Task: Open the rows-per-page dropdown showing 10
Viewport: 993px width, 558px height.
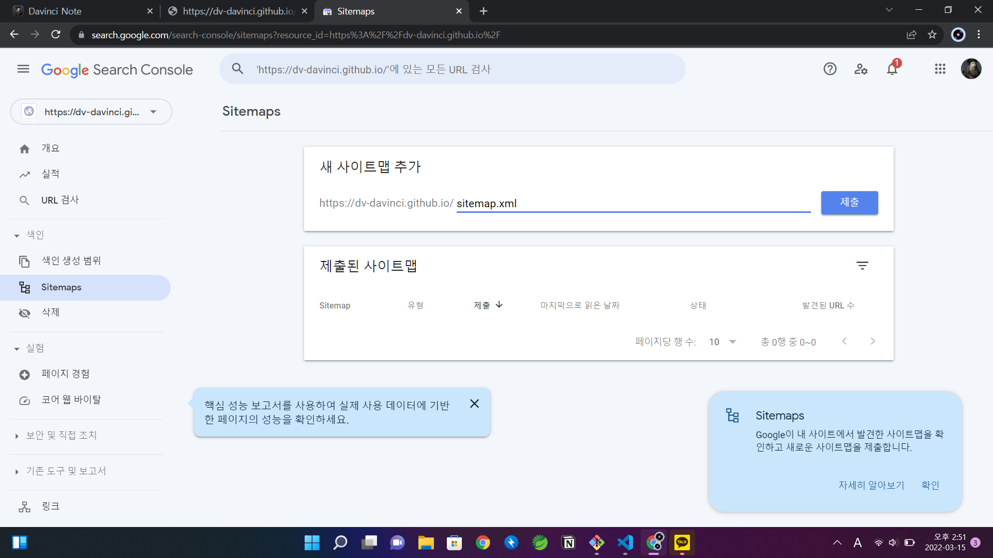Action: [722, 341]
